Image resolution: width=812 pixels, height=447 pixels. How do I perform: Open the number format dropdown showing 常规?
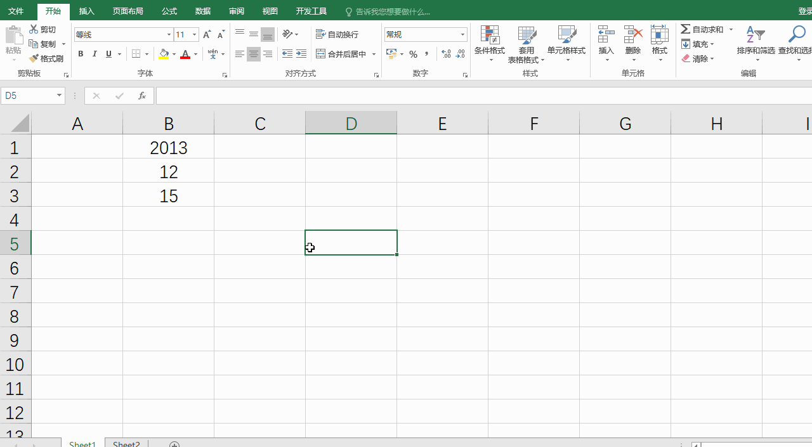point(463,35)
